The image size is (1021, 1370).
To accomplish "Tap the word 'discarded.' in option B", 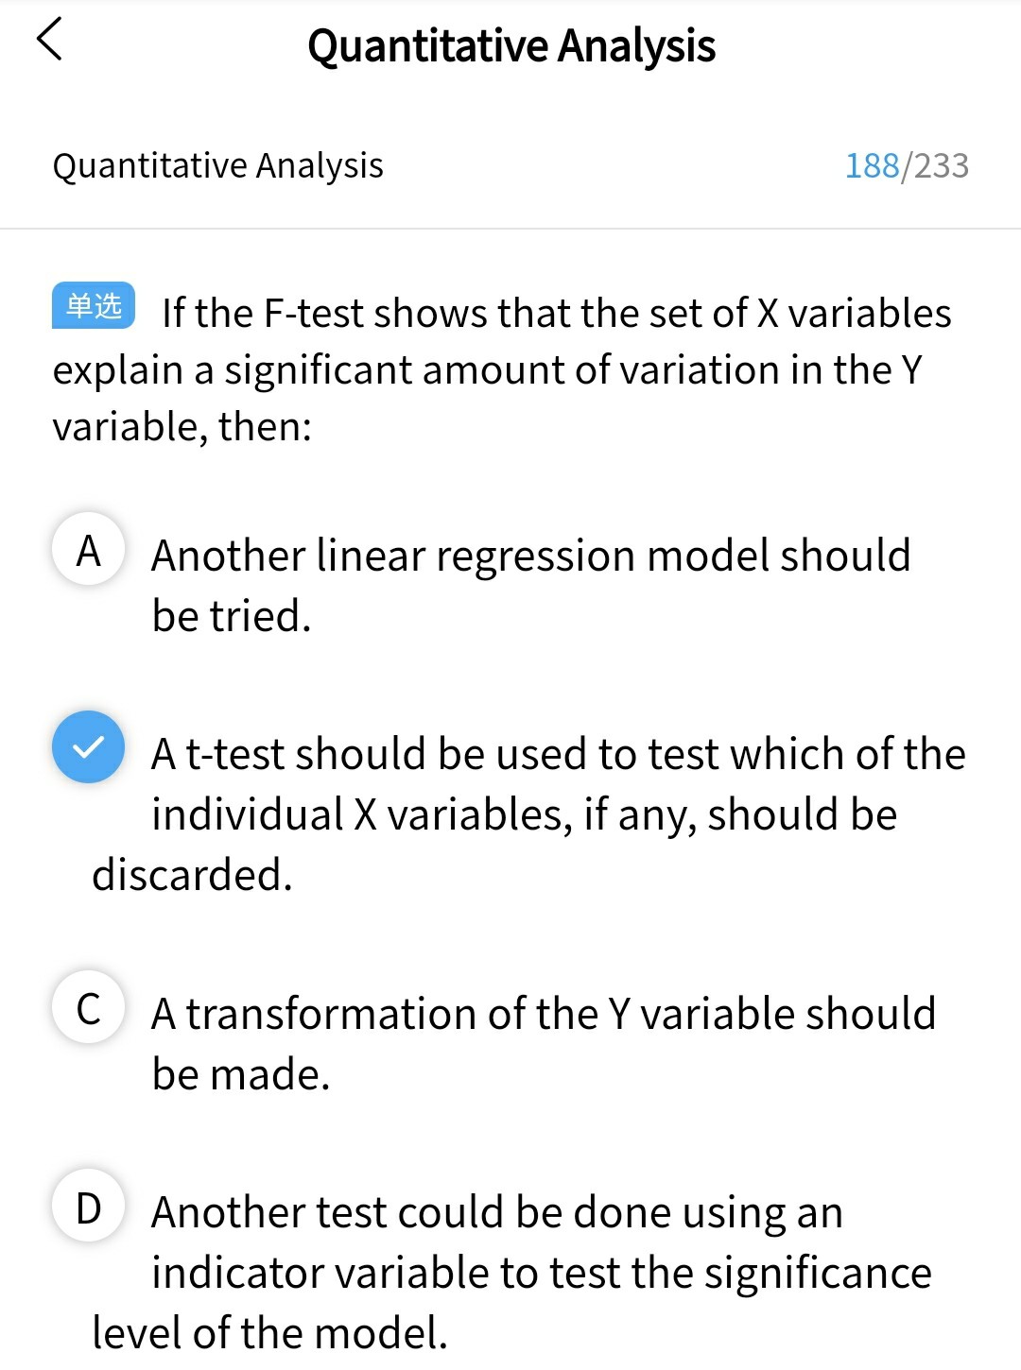I will coord(192,875).
